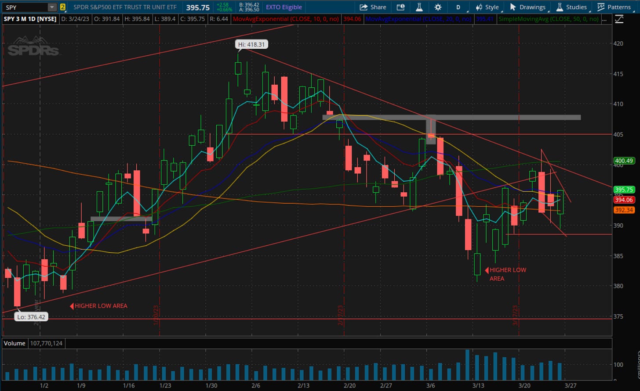Click the 2/17/23 vertical date marker
The width and height of the screenshot is (640, 391).
click(340, 316)
